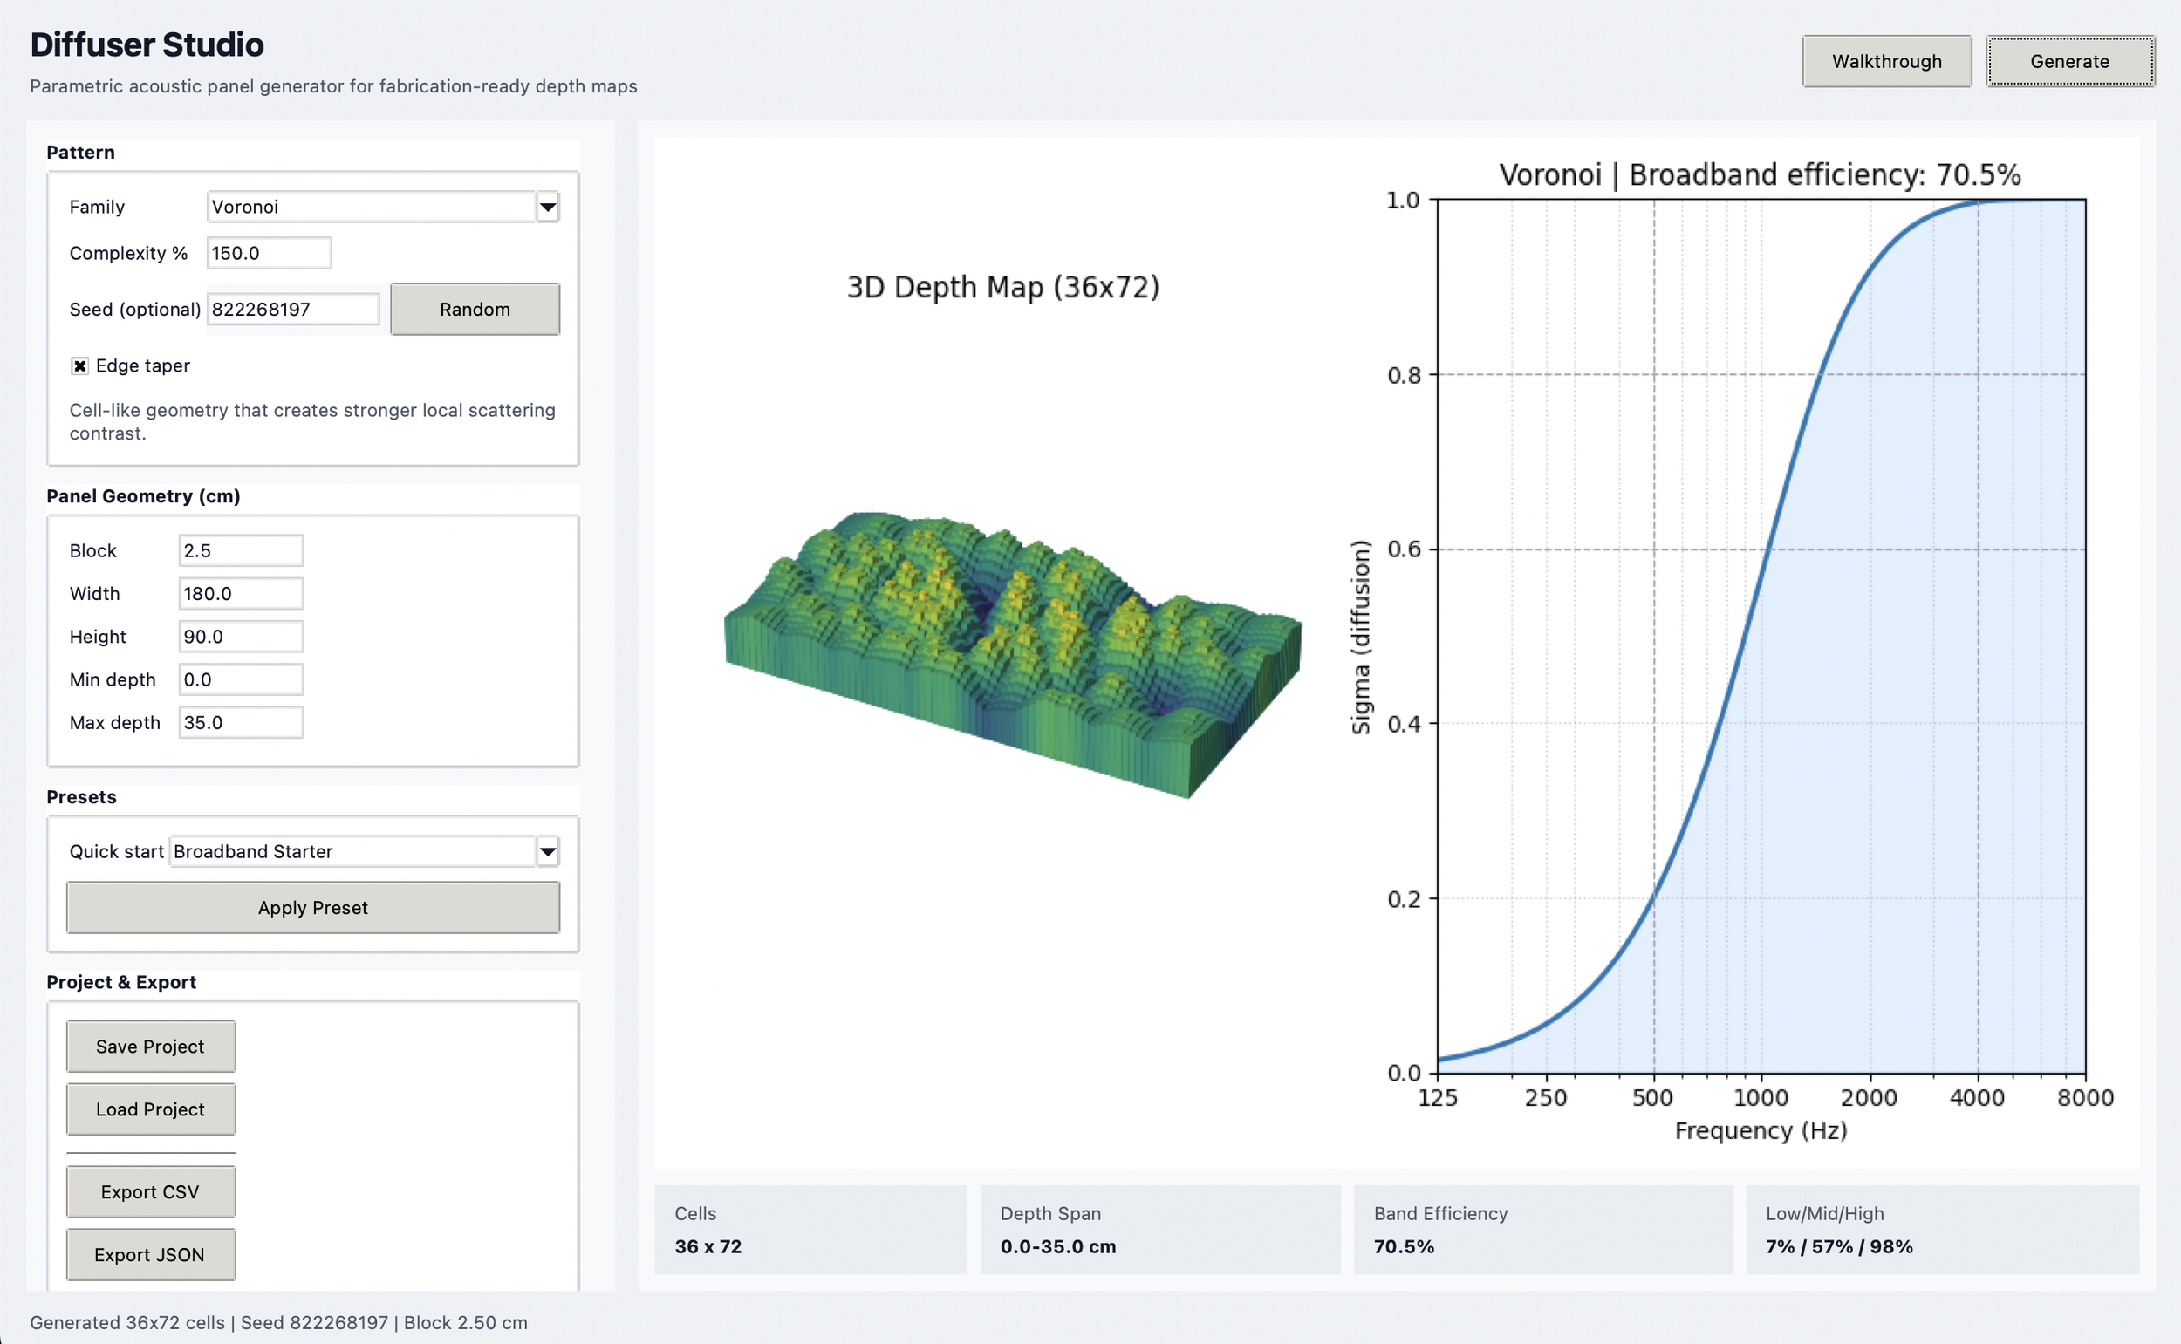Screen dimensions: 2181x1344
Task: Click the Random seed button
Action: click(x=475, y=310)
